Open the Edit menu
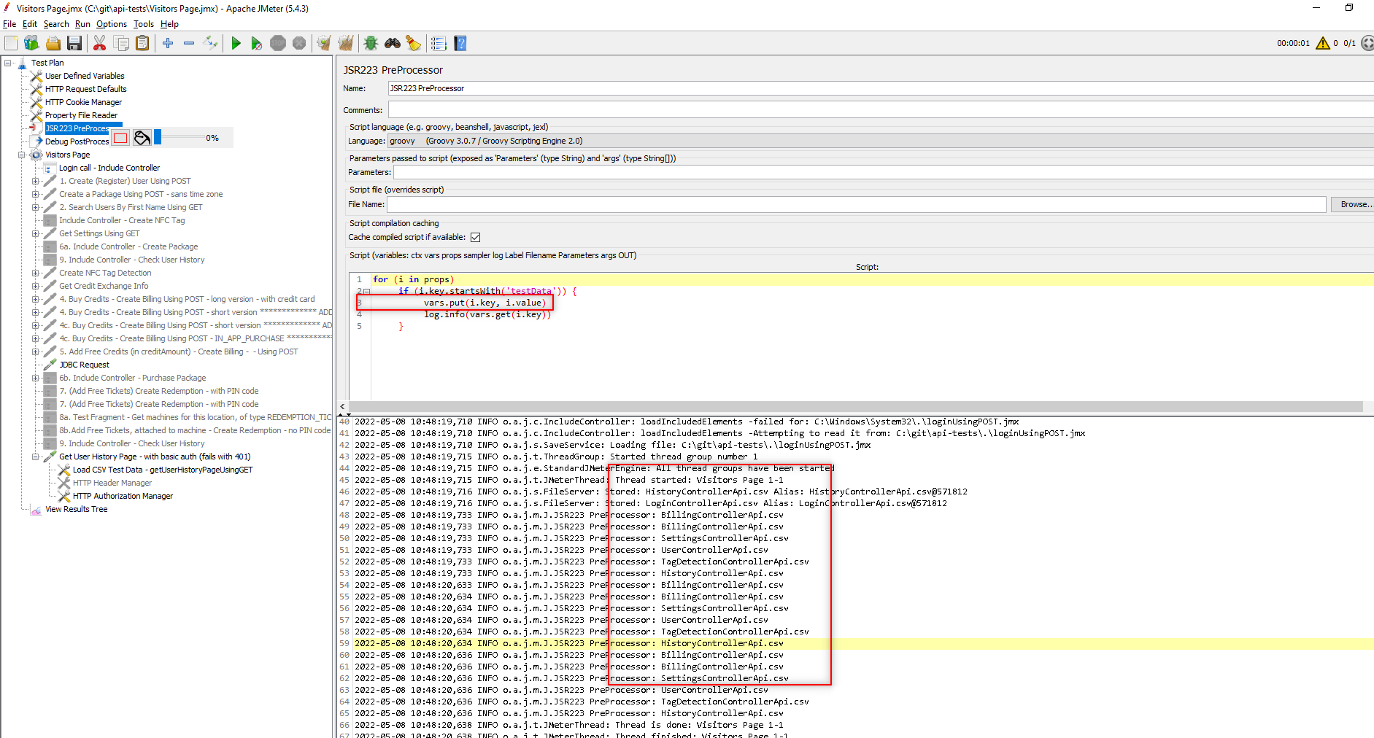The image size is (1374, 738). coord(30,24)
